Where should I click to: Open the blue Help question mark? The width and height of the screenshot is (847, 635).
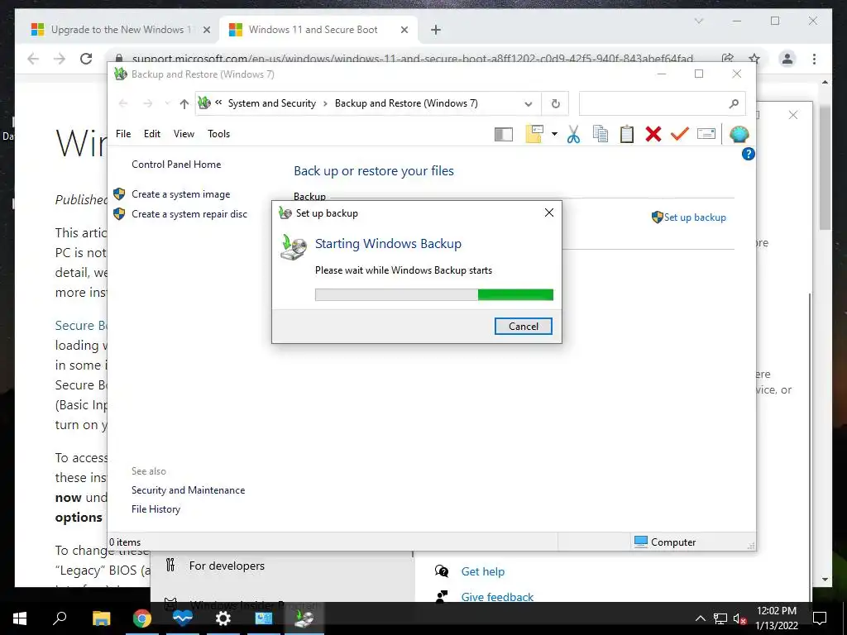pyautogui.click(x=748, y=154)
